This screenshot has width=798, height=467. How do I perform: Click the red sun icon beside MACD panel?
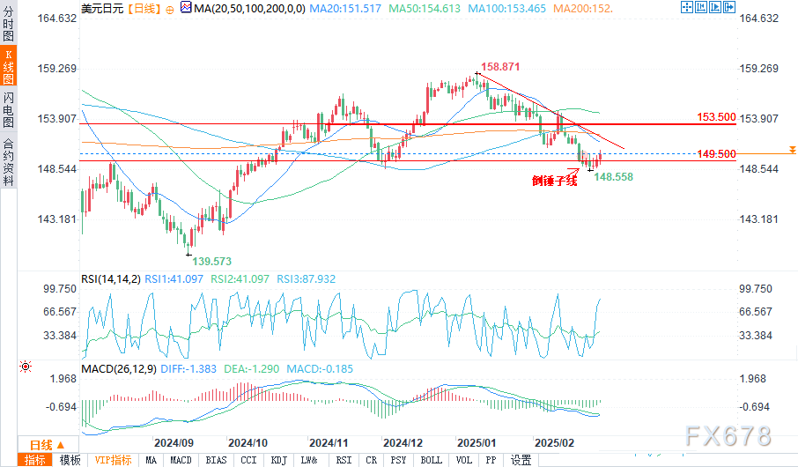(x=26, y=366)
